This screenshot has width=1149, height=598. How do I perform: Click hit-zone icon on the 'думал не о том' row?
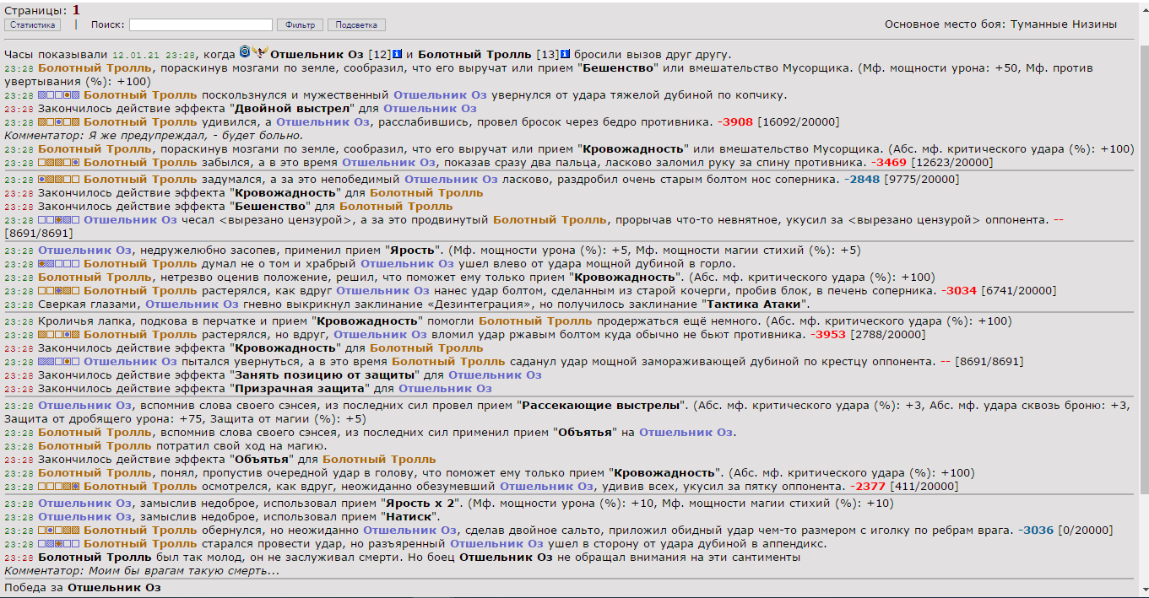pos(59,264)
